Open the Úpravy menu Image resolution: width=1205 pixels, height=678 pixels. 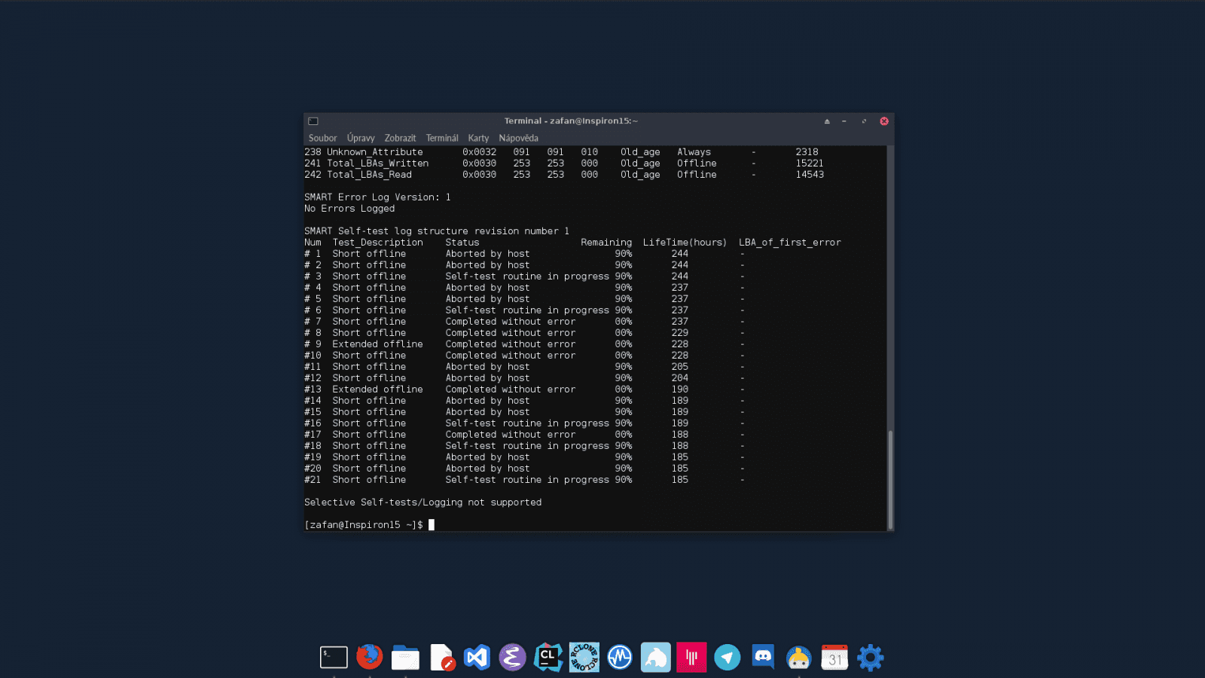361,138
